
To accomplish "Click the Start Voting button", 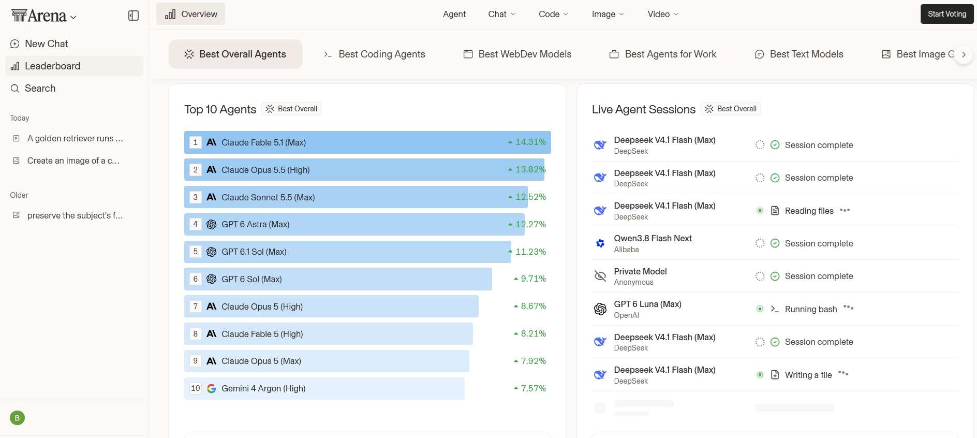I will click(947, 14).
